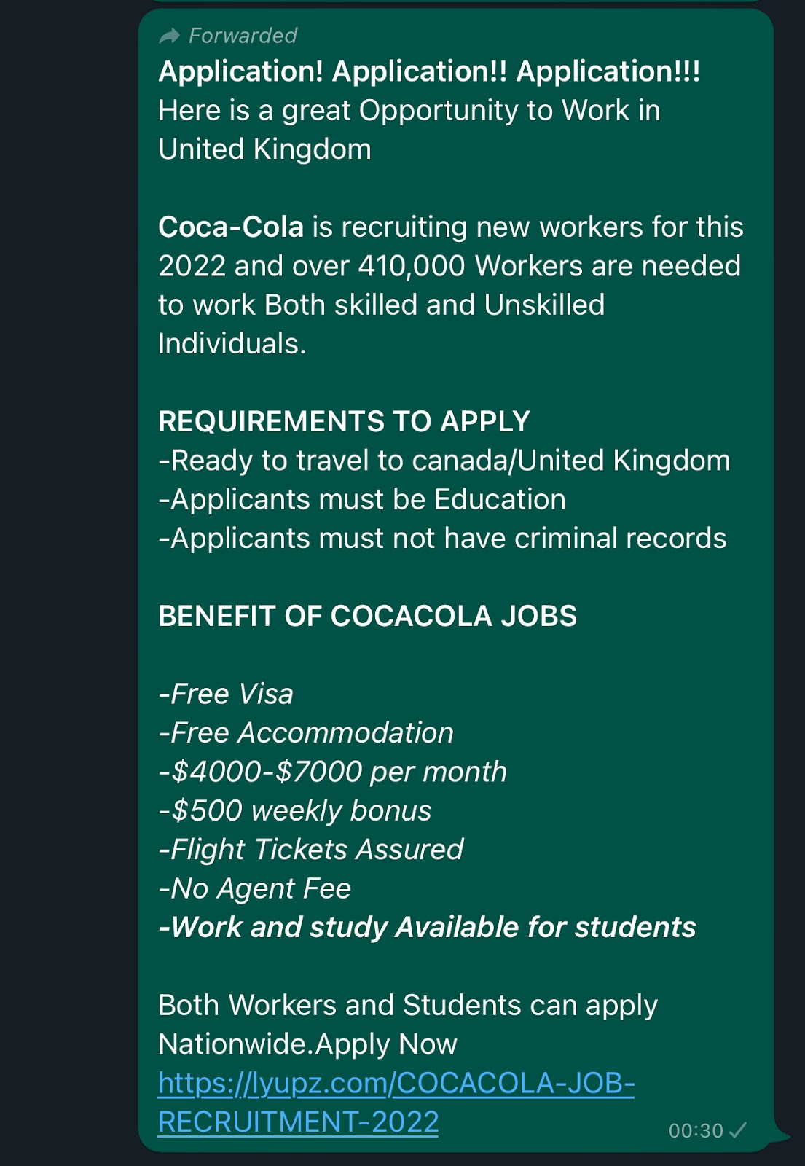The width and height of the screenshot is (805, 1166).
Task: Click the BENEFIT OF COCACOLA JOBS heading
Action: (x=367, y=617)
